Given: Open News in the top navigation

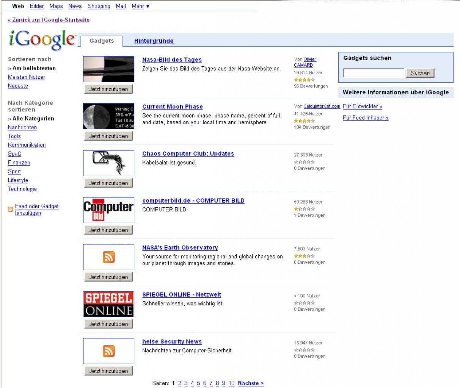Looking at the screenshot, I should pos(75,6).
